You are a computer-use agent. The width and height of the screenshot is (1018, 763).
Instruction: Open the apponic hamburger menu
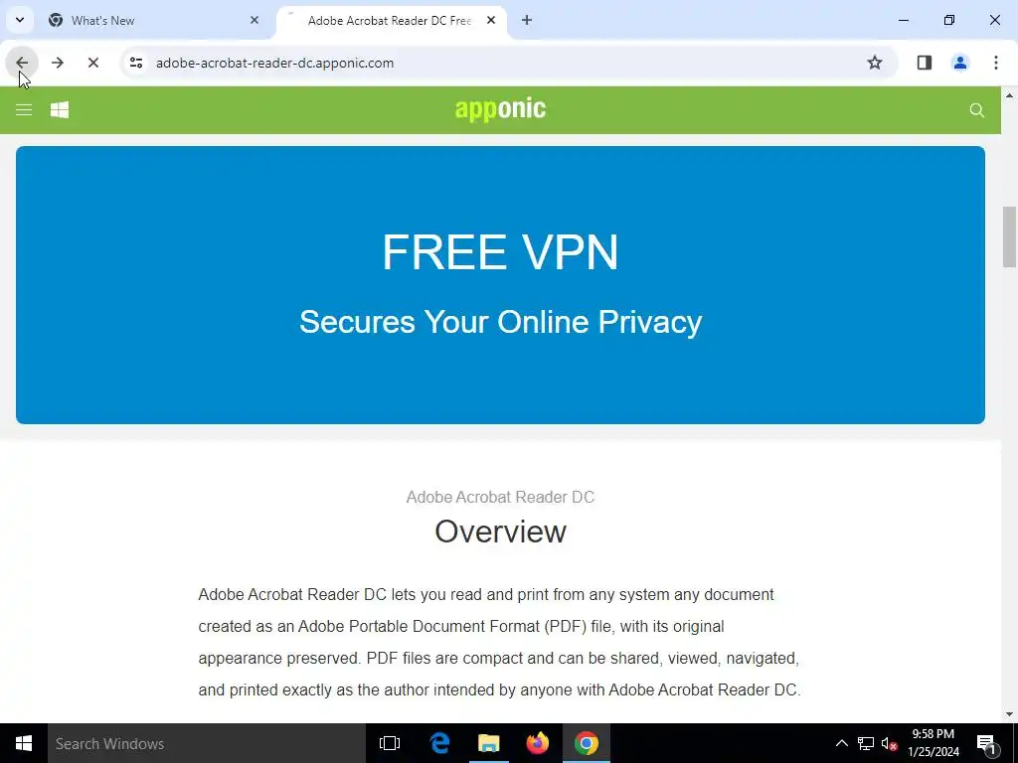(24, 110)
